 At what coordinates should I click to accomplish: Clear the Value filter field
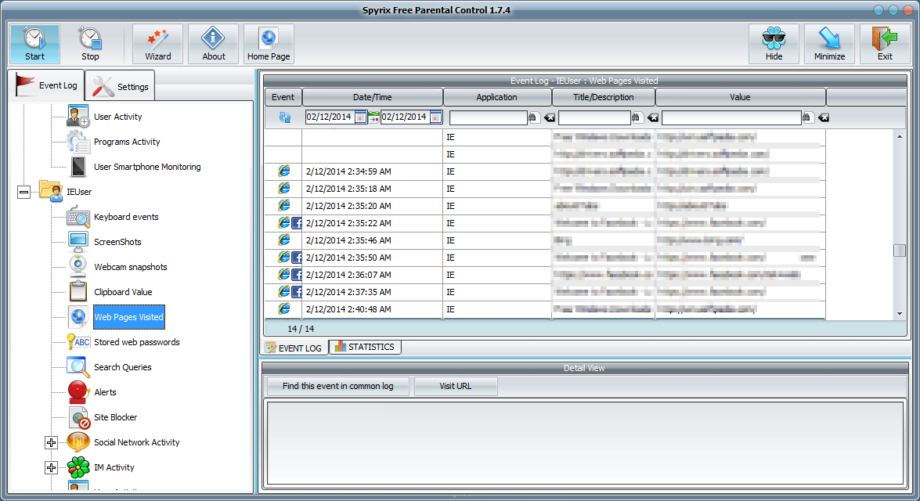click(x=824, y=118)
